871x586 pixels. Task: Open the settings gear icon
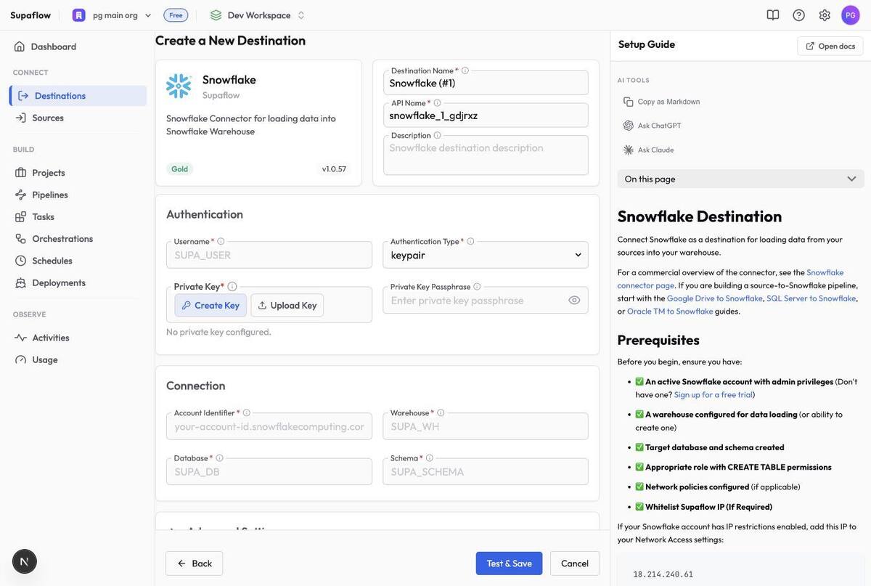825,15
